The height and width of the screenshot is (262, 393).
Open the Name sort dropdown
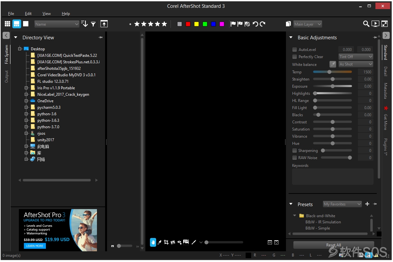57,24
